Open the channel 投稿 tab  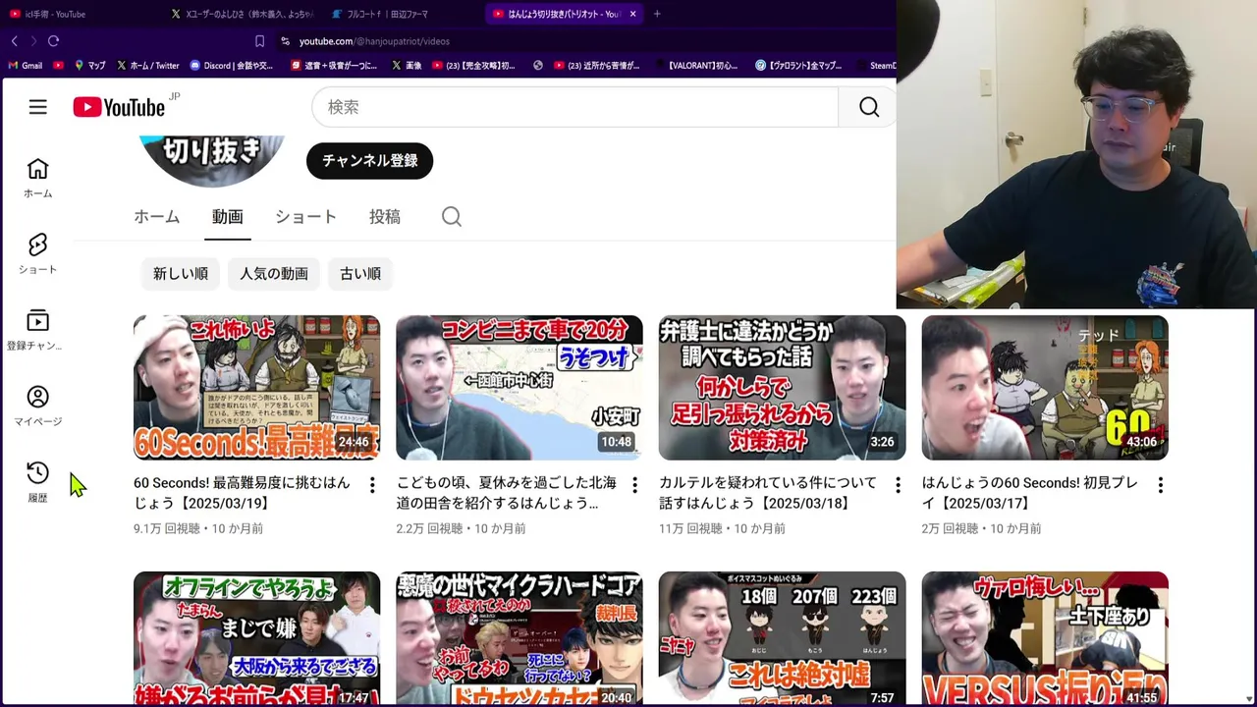click(x=385, y=217)
